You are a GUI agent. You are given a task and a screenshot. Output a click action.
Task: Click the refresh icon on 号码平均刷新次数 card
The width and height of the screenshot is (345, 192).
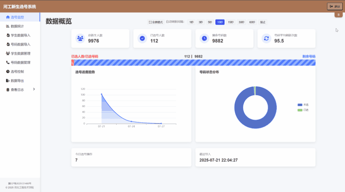(266, 38)
